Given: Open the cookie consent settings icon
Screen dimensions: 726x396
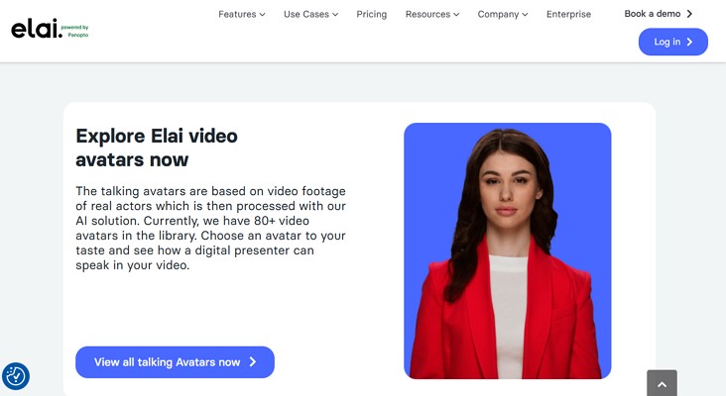Looking at the screenshot, I should 16,376.
